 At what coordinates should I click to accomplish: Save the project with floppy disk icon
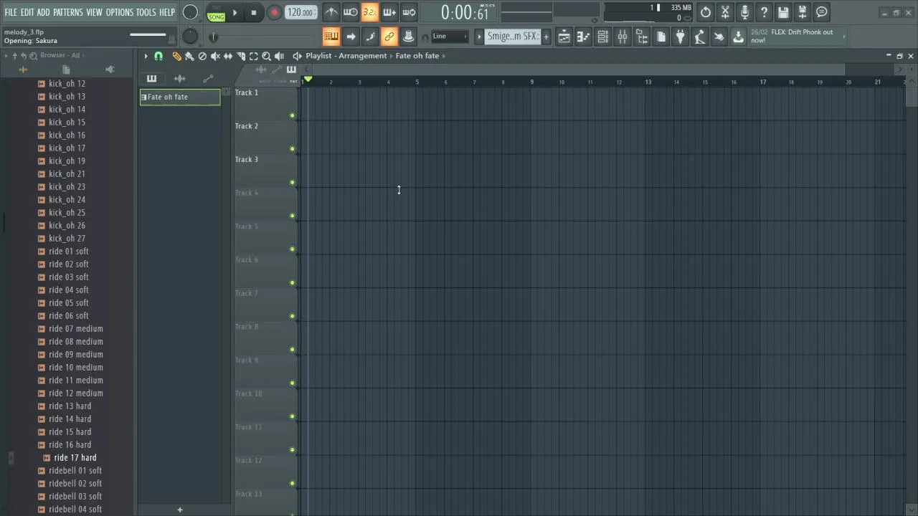783,12
